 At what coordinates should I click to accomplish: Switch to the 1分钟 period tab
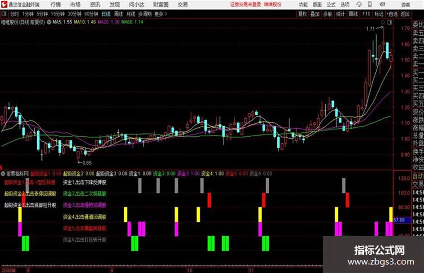[28, 14]
